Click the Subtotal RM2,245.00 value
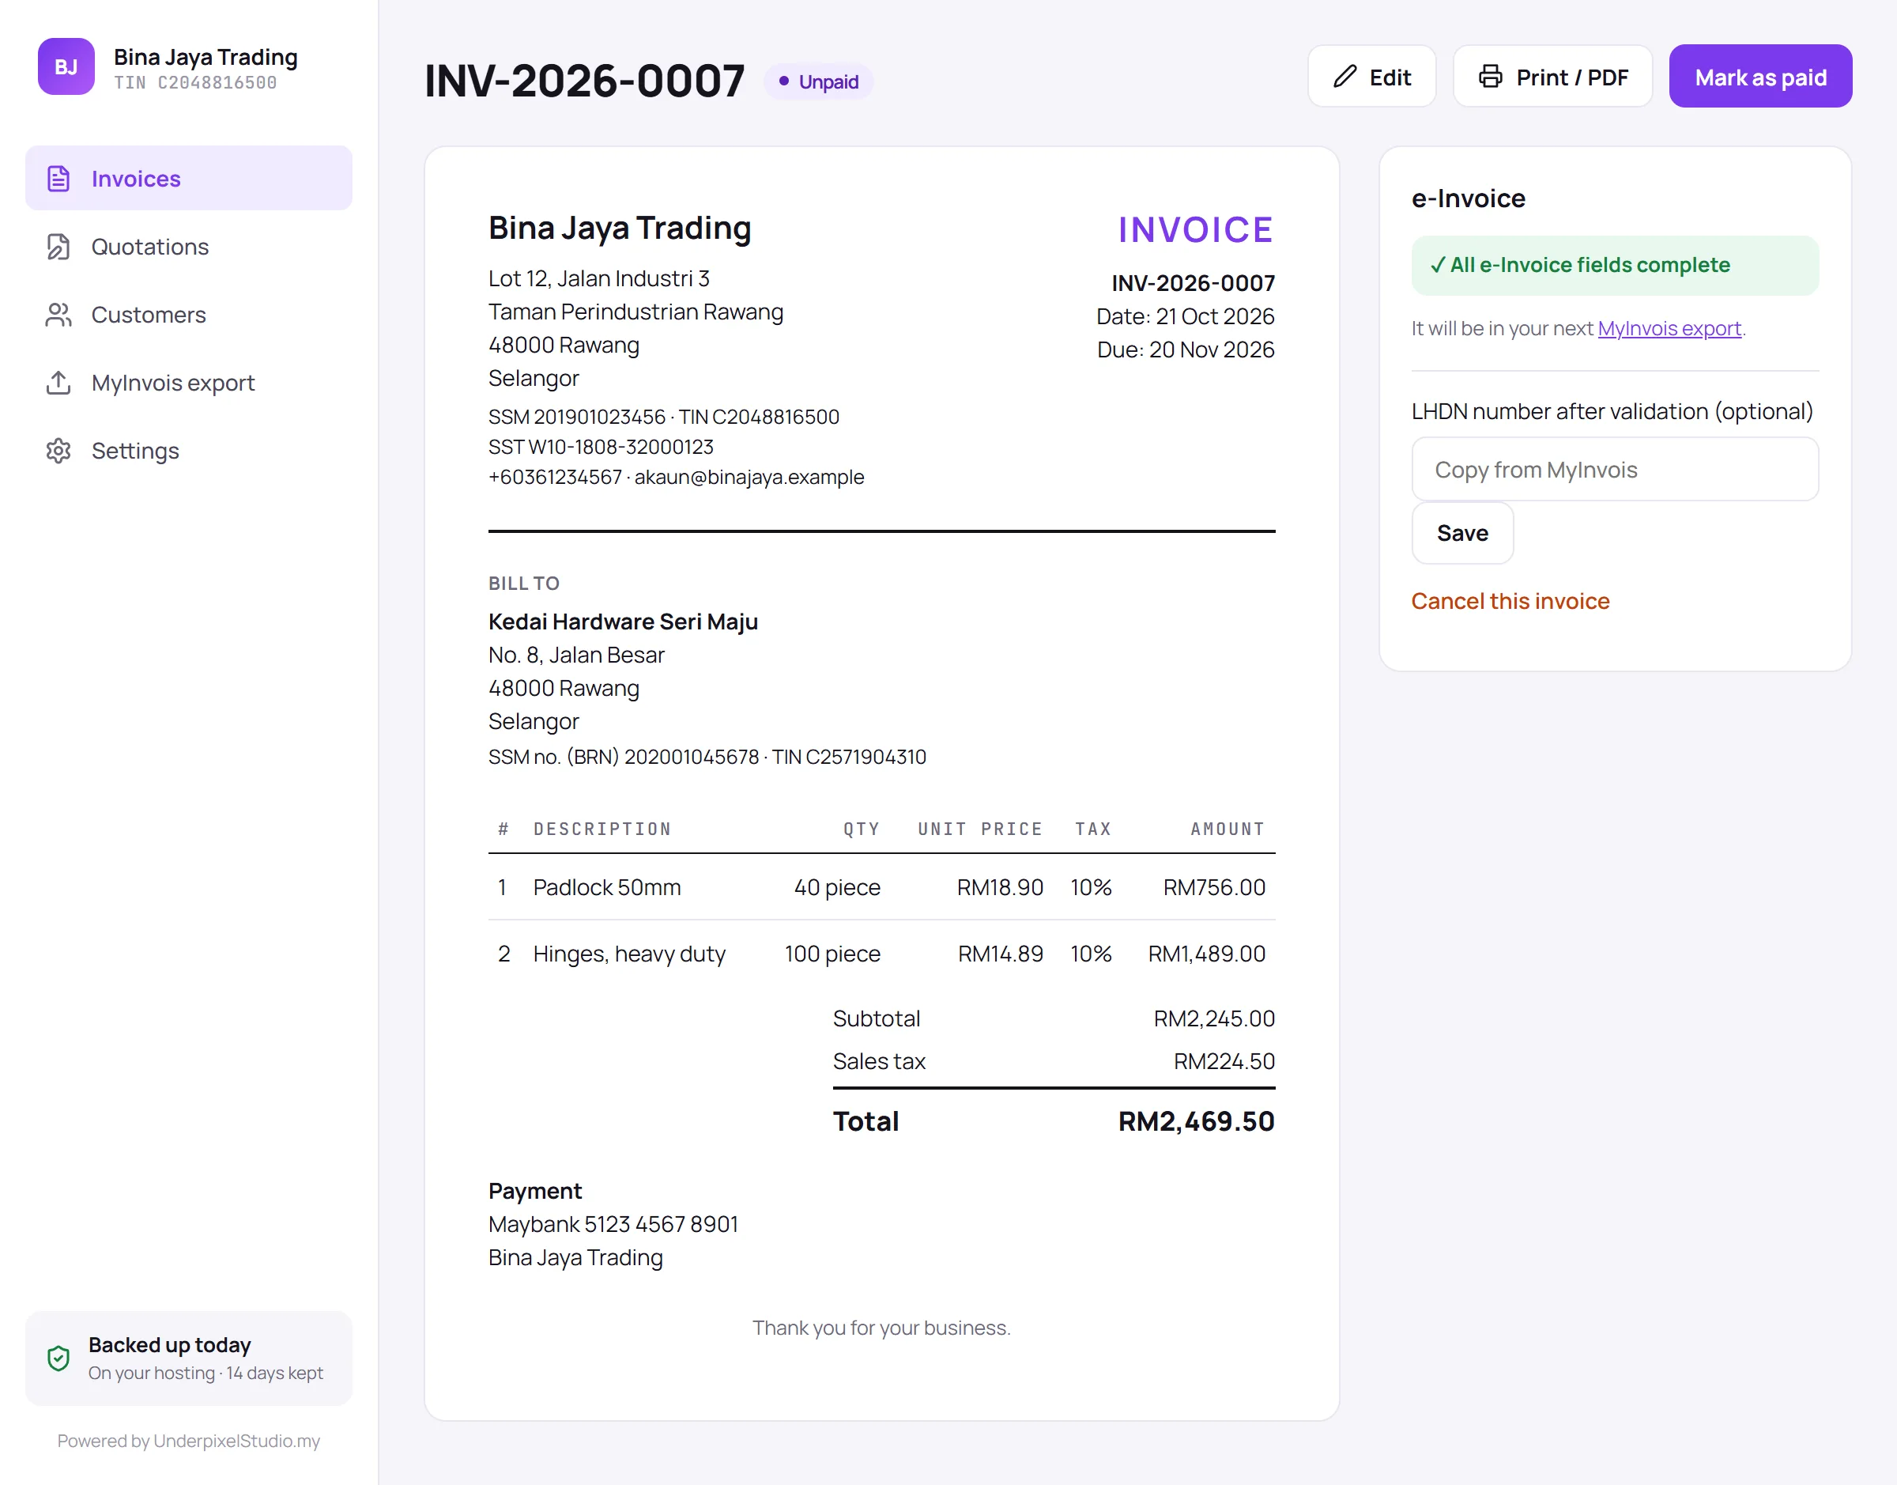Image resolution: width=1897 pixels, height=1485 pixels. (x=1214, y=1019)
